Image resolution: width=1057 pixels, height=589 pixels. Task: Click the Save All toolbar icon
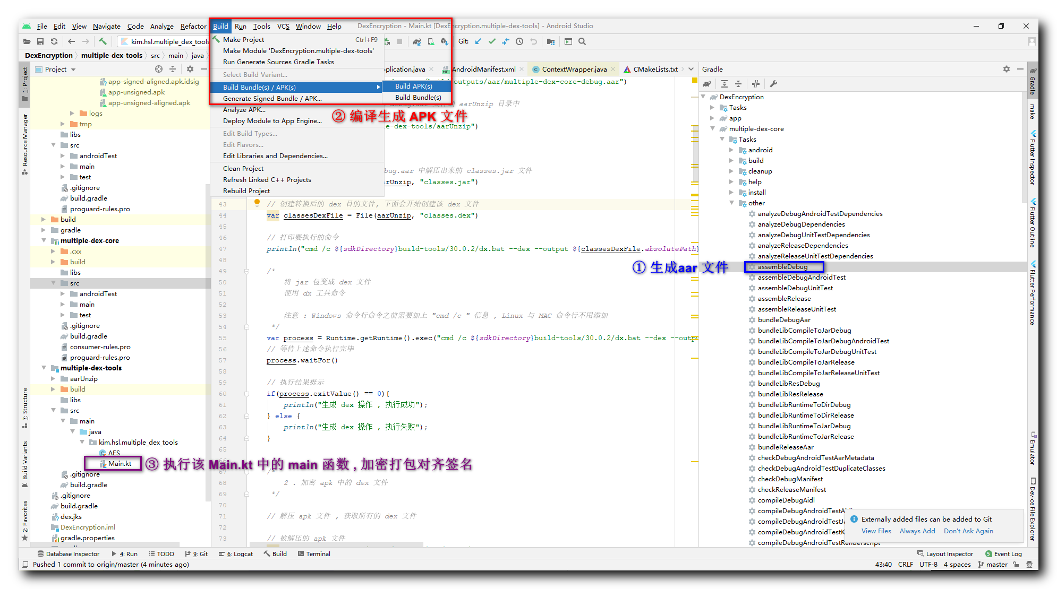(40, 41)
